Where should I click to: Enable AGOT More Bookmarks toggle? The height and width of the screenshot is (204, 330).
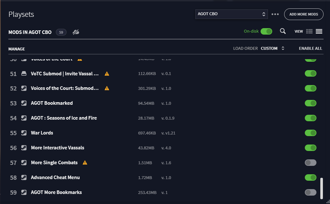(310, 192)
